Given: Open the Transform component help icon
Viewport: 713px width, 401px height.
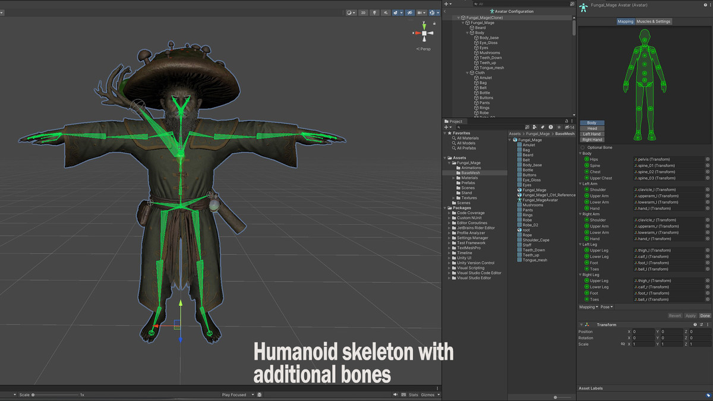Looking at the screenshot, I should 695,325.
